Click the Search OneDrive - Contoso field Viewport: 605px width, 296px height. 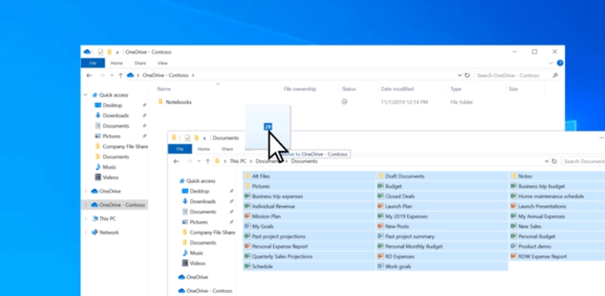516,75
